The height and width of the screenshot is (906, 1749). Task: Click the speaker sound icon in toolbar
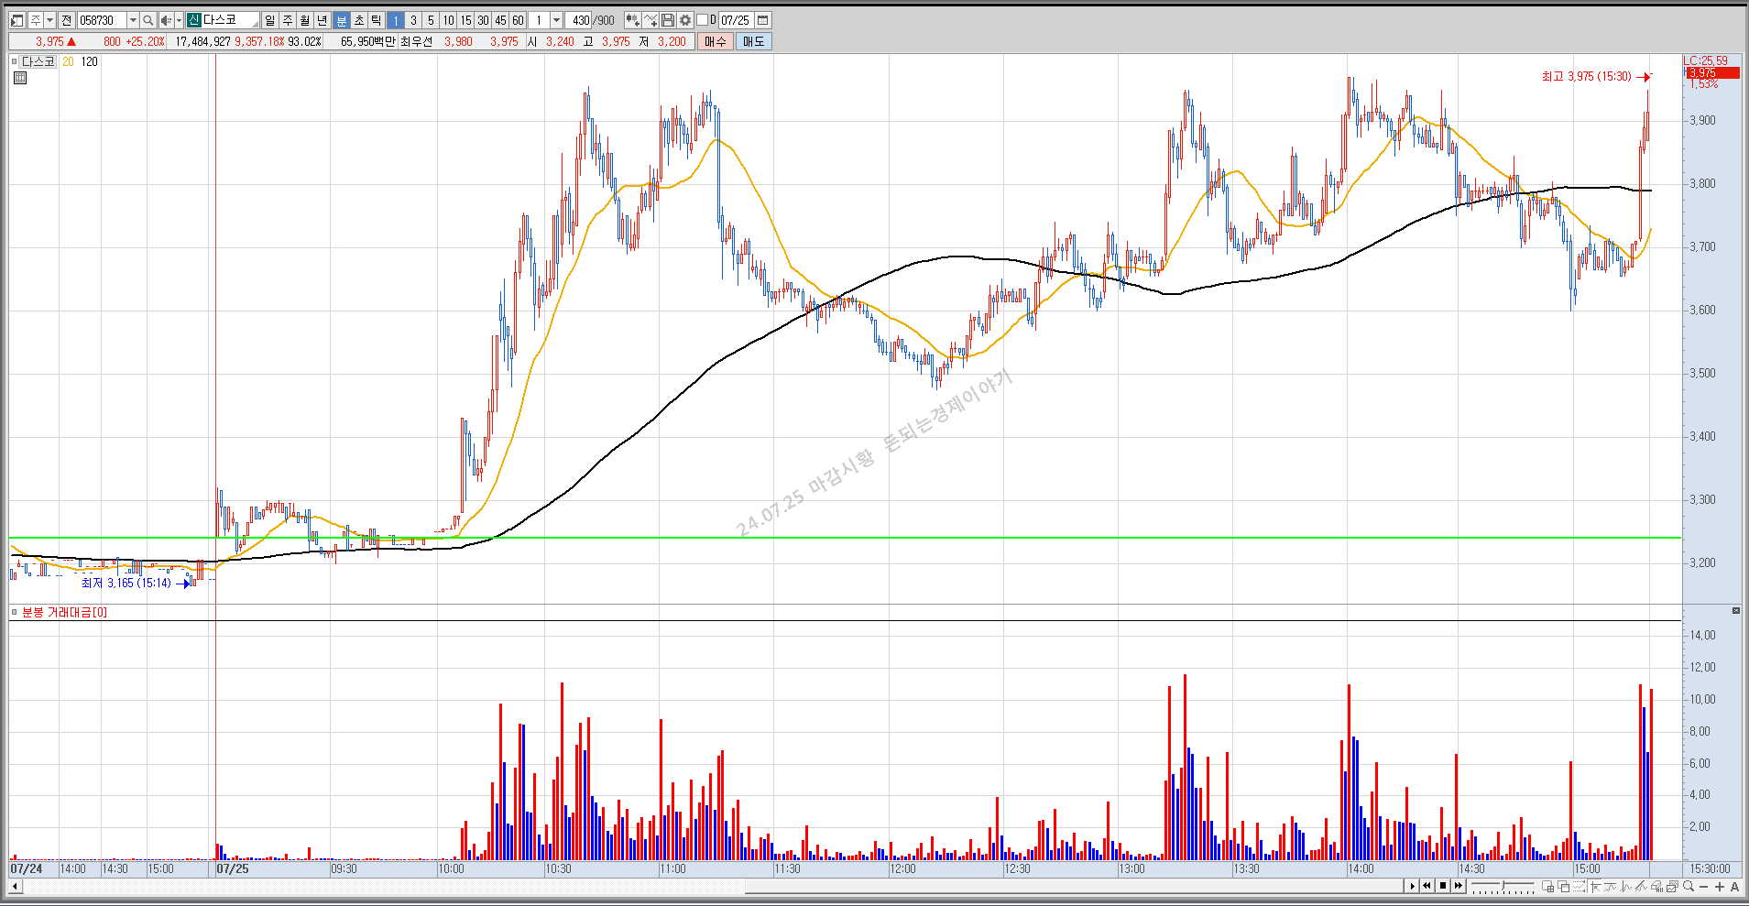166,20
